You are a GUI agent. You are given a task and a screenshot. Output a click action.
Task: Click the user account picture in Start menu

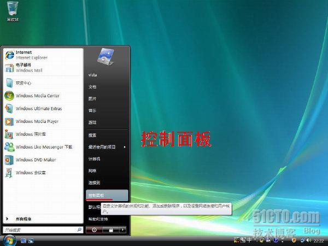pyautogui.click(x=106, y=57)
